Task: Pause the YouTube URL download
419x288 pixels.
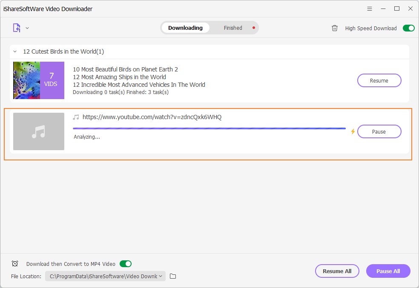Action: (379, 131)
